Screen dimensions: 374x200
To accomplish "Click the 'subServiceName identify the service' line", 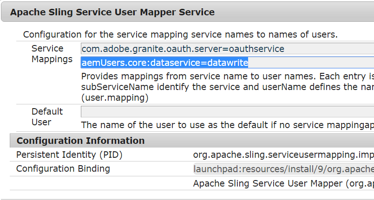I will click(x=228, y=87).
